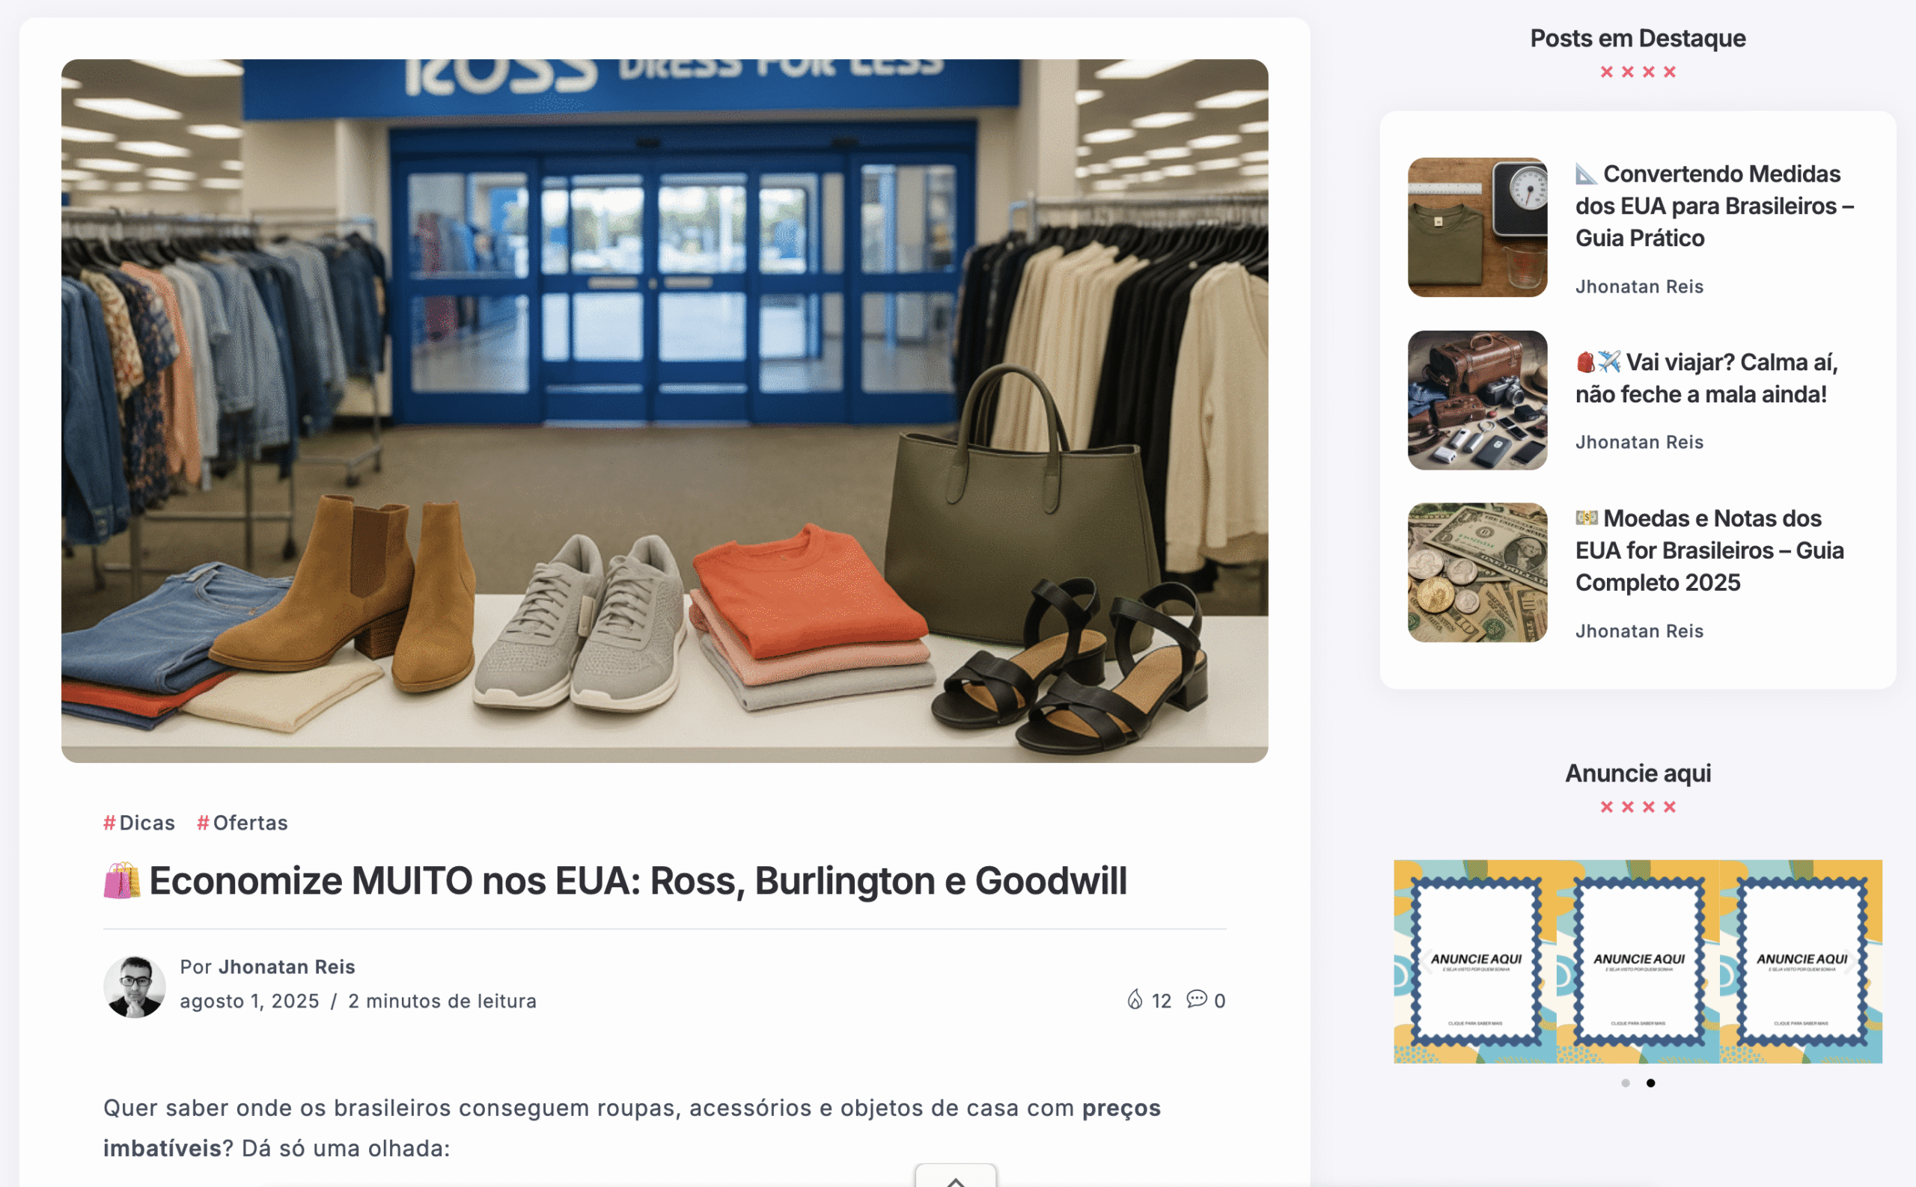Viewport: 1916px width, 1187px height.
Task: Select the first carousel pagination dot
Action: tap(1626, 1083)
